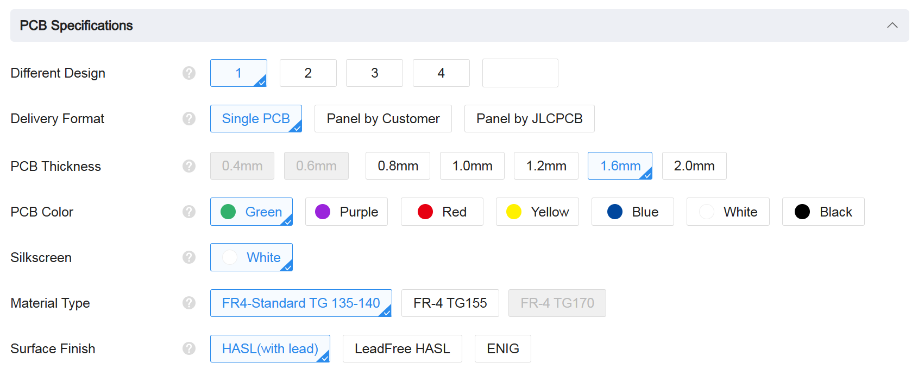The image size is (918, 369).
Task: Collapse the PCB Specifications section
Action: (x=892, y=26)
